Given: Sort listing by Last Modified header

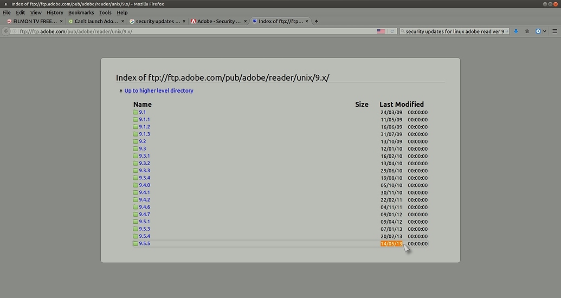Looking at the screenshot, I should (402, 105).
